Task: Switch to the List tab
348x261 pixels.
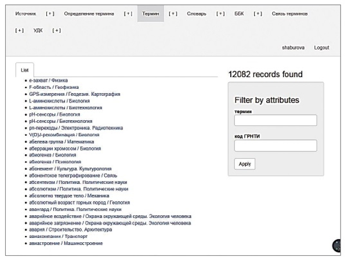Action: click(x=24, y=69)
